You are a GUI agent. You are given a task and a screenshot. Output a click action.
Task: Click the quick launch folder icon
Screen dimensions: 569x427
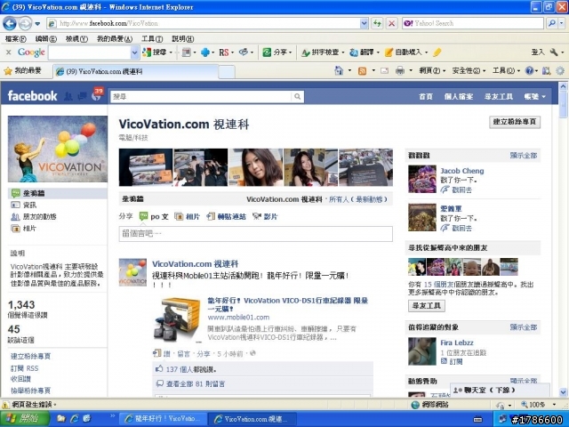[61, 419]
